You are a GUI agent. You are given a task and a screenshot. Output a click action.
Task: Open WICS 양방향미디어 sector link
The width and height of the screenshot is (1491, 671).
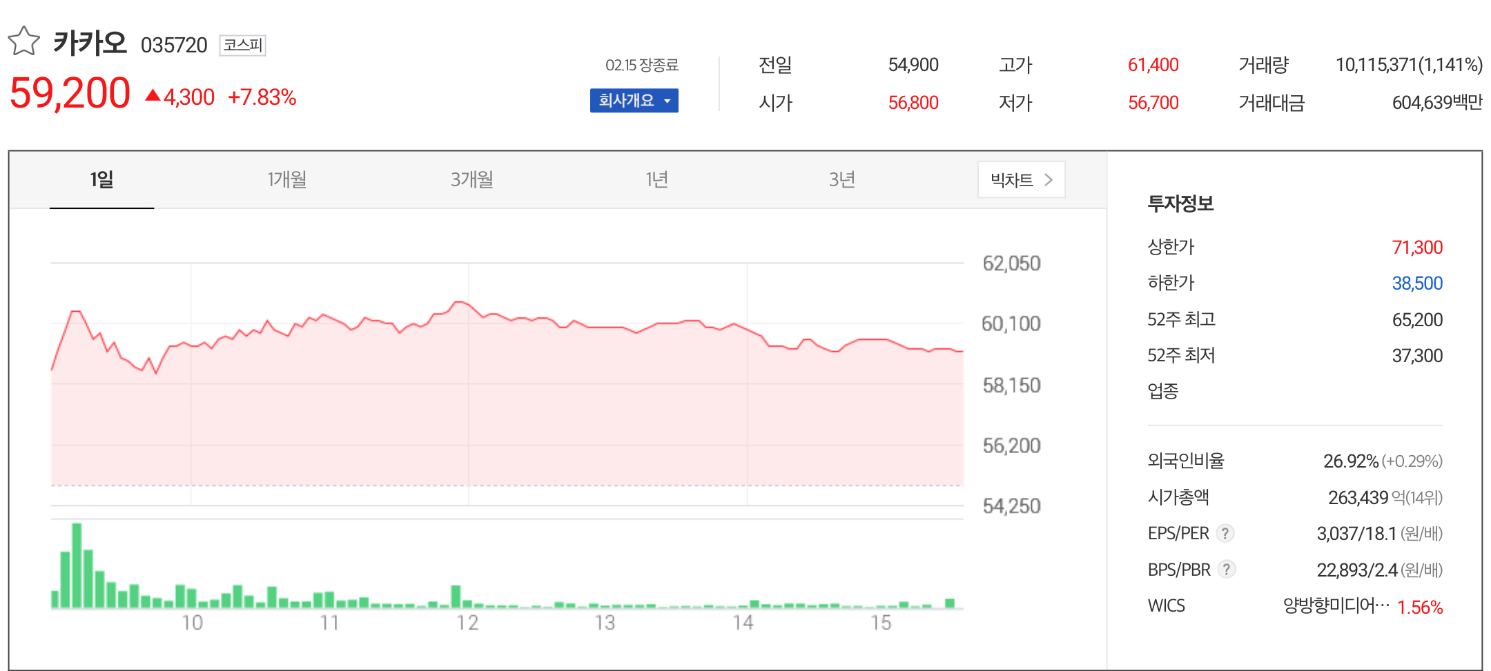pyautogui.click(x=1336, y=605)
